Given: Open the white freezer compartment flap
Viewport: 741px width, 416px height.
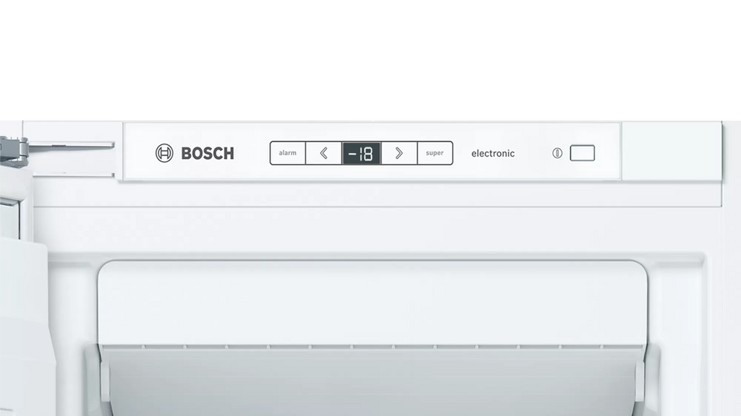Looking at the screenshot, I should (x=373, y=303).
